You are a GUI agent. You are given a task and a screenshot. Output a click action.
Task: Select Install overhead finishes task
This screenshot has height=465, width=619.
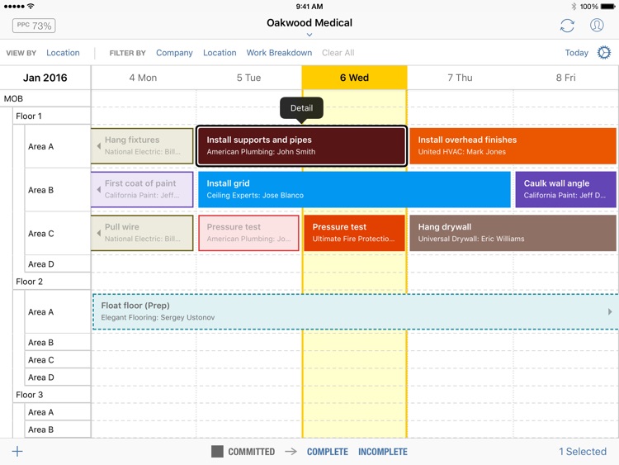(513, 146)
